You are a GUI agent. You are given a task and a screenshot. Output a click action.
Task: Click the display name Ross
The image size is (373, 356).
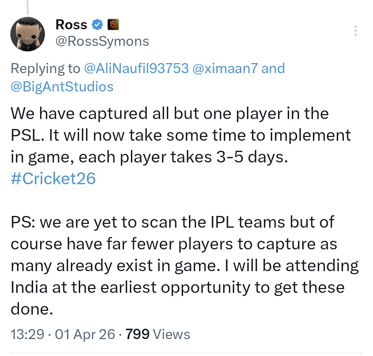pos(71,25)
